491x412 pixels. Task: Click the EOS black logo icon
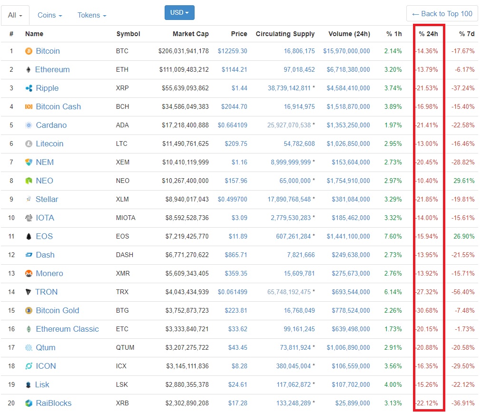point(29,236)
